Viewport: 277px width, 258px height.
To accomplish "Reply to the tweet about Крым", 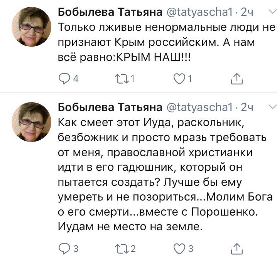I will [63, 79].
